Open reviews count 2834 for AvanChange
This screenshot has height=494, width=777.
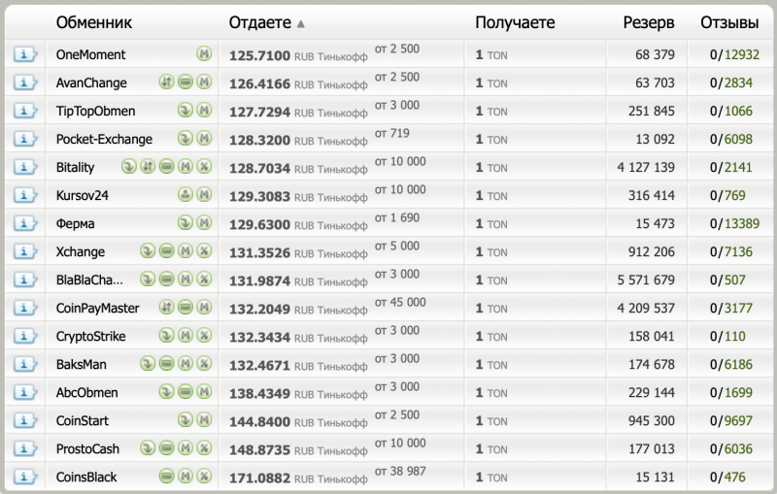(x=738, y=82)
